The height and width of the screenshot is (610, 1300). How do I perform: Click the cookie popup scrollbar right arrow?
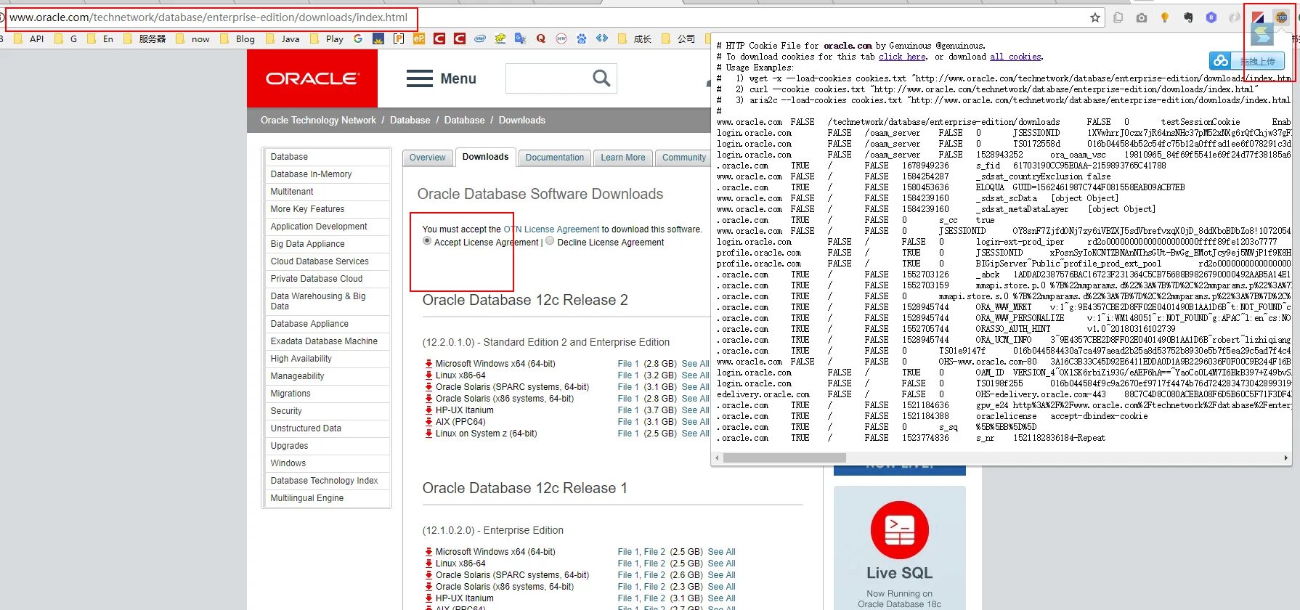1286,458
